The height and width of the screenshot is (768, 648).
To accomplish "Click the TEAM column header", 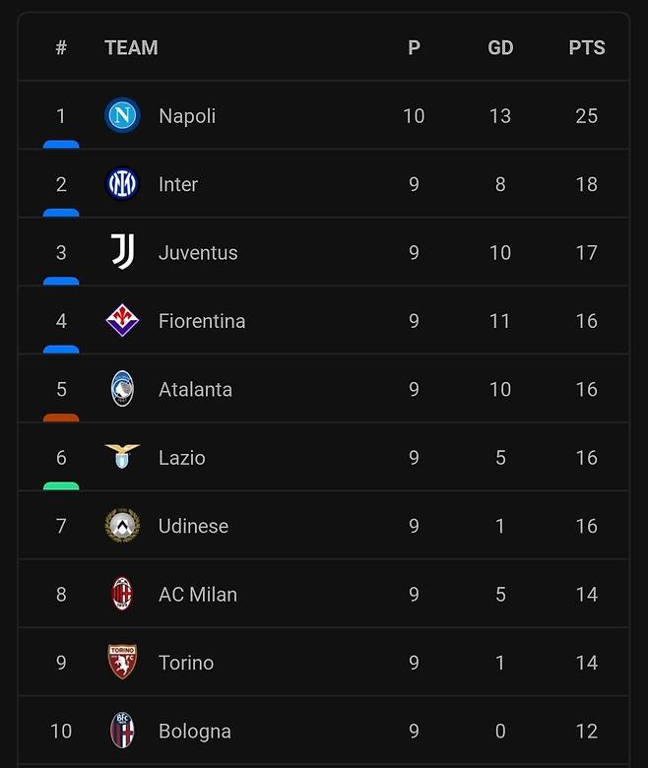I will point(131,47).
